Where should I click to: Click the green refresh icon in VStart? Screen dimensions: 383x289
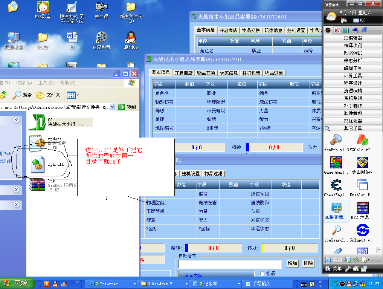point(356,260)
